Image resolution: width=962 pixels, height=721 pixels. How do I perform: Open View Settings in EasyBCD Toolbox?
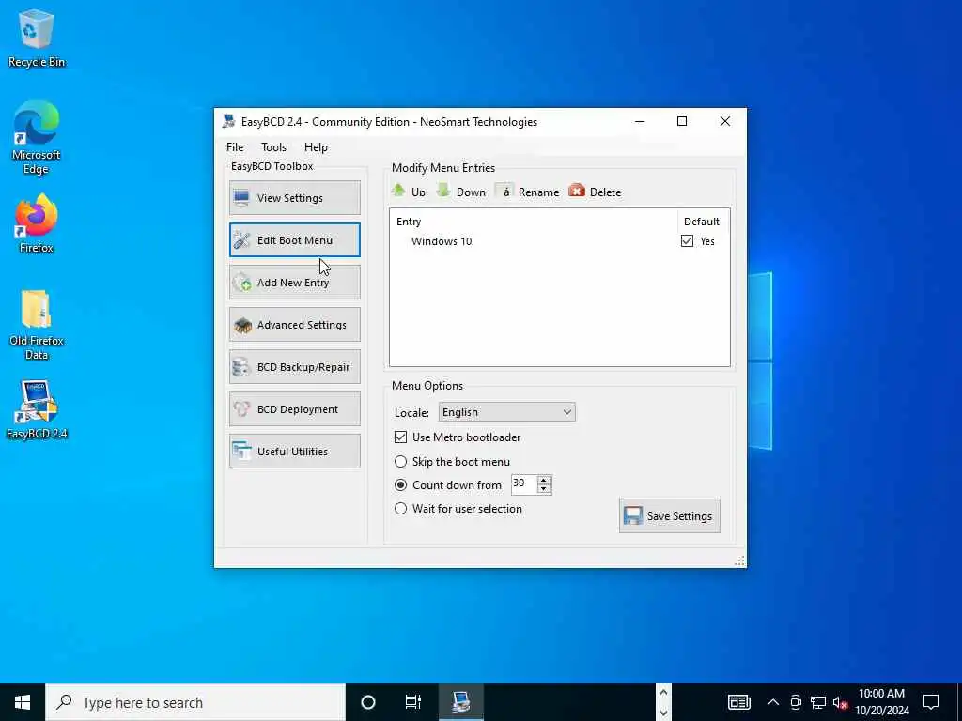click(294, 197)
